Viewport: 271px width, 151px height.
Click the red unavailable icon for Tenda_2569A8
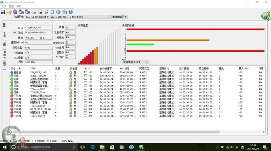(x=12, y=106)
